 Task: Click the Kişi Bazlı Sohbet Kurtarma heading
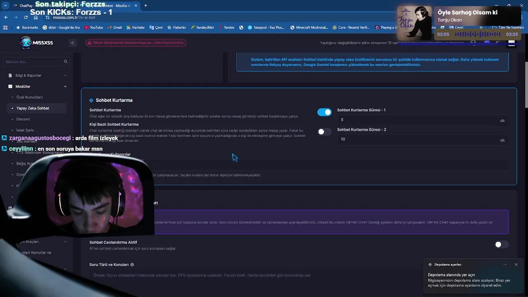[x=114, y=124]
